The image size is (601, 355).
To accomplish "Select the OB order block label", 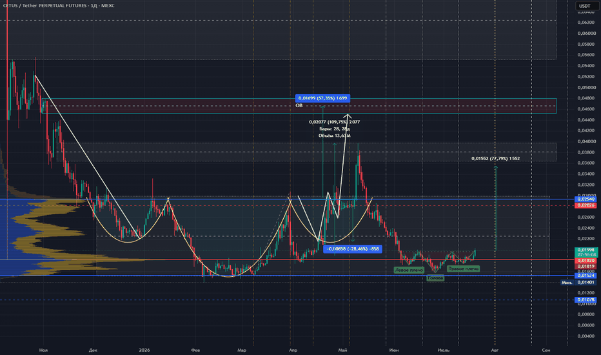I will coord(299,105).
